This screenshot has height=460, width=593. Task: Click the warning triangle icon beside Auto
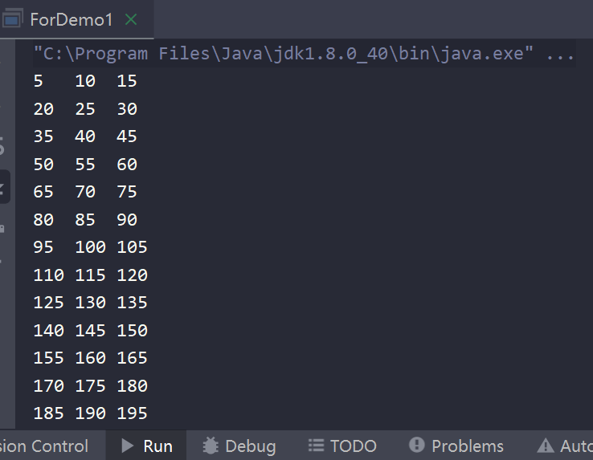[x=546, y=446]
